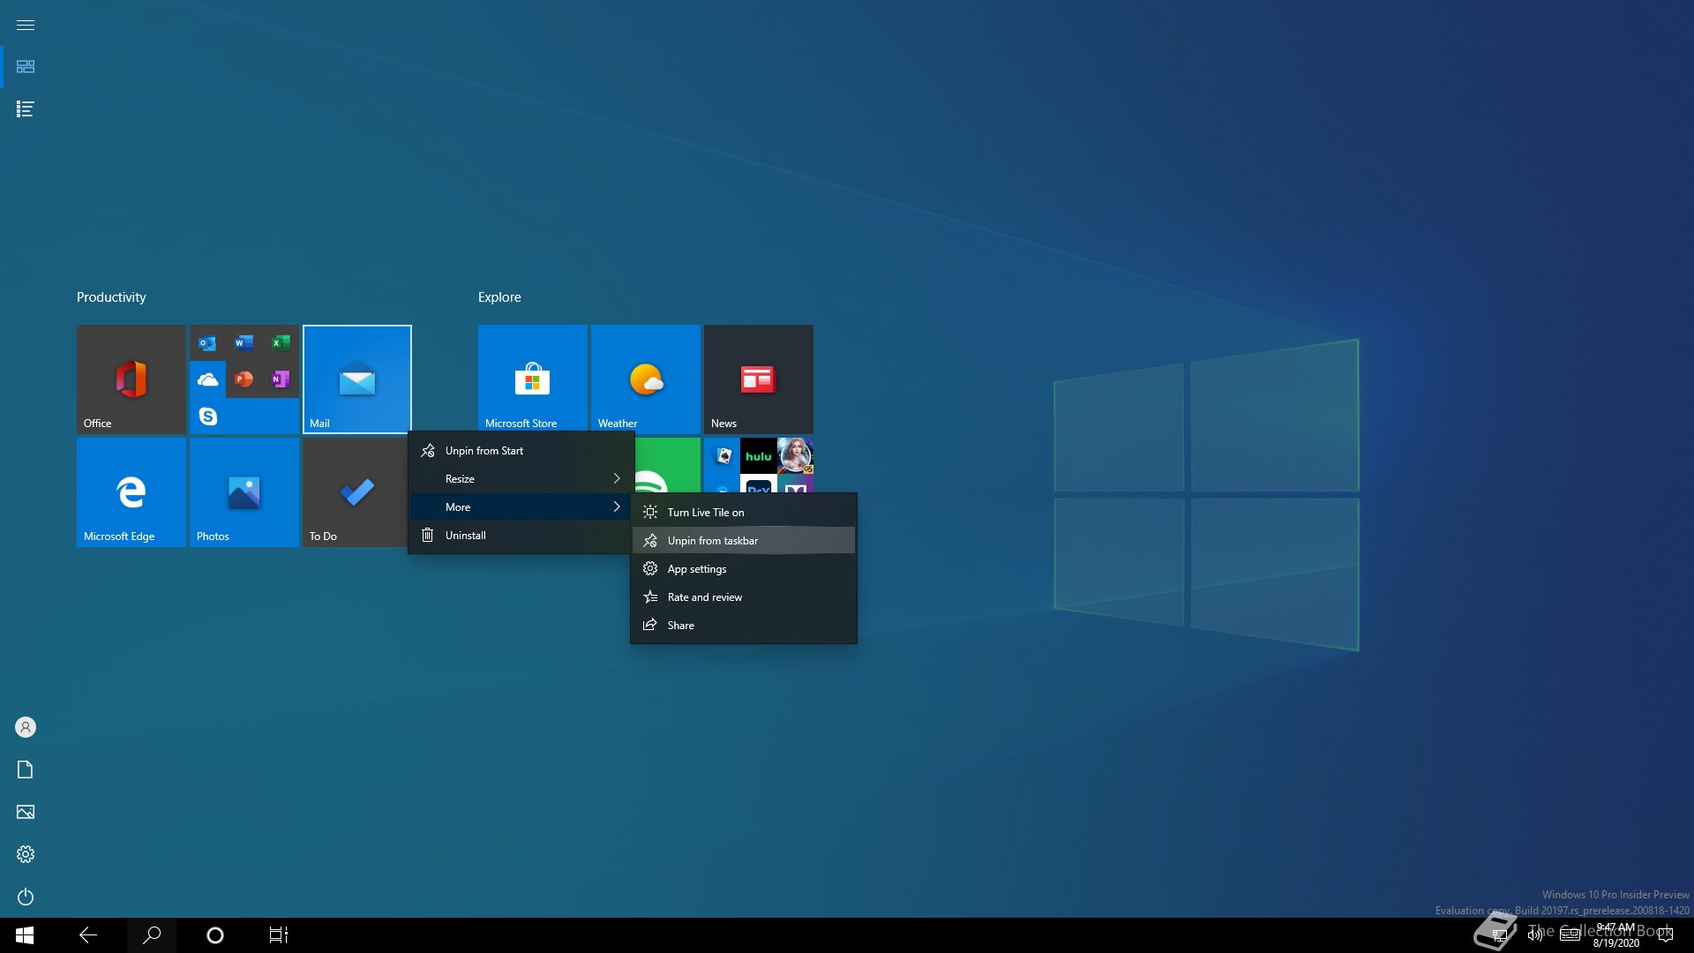Open the Weather tile

click(645, 379)
